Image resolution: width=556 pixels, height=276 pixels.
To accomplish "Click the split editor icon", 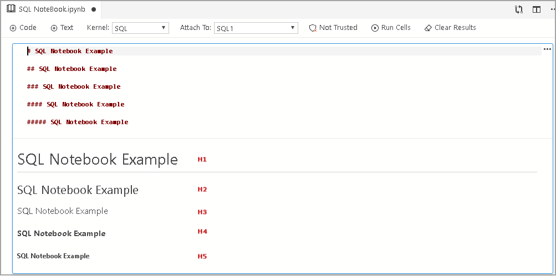I will click(536, 9).
